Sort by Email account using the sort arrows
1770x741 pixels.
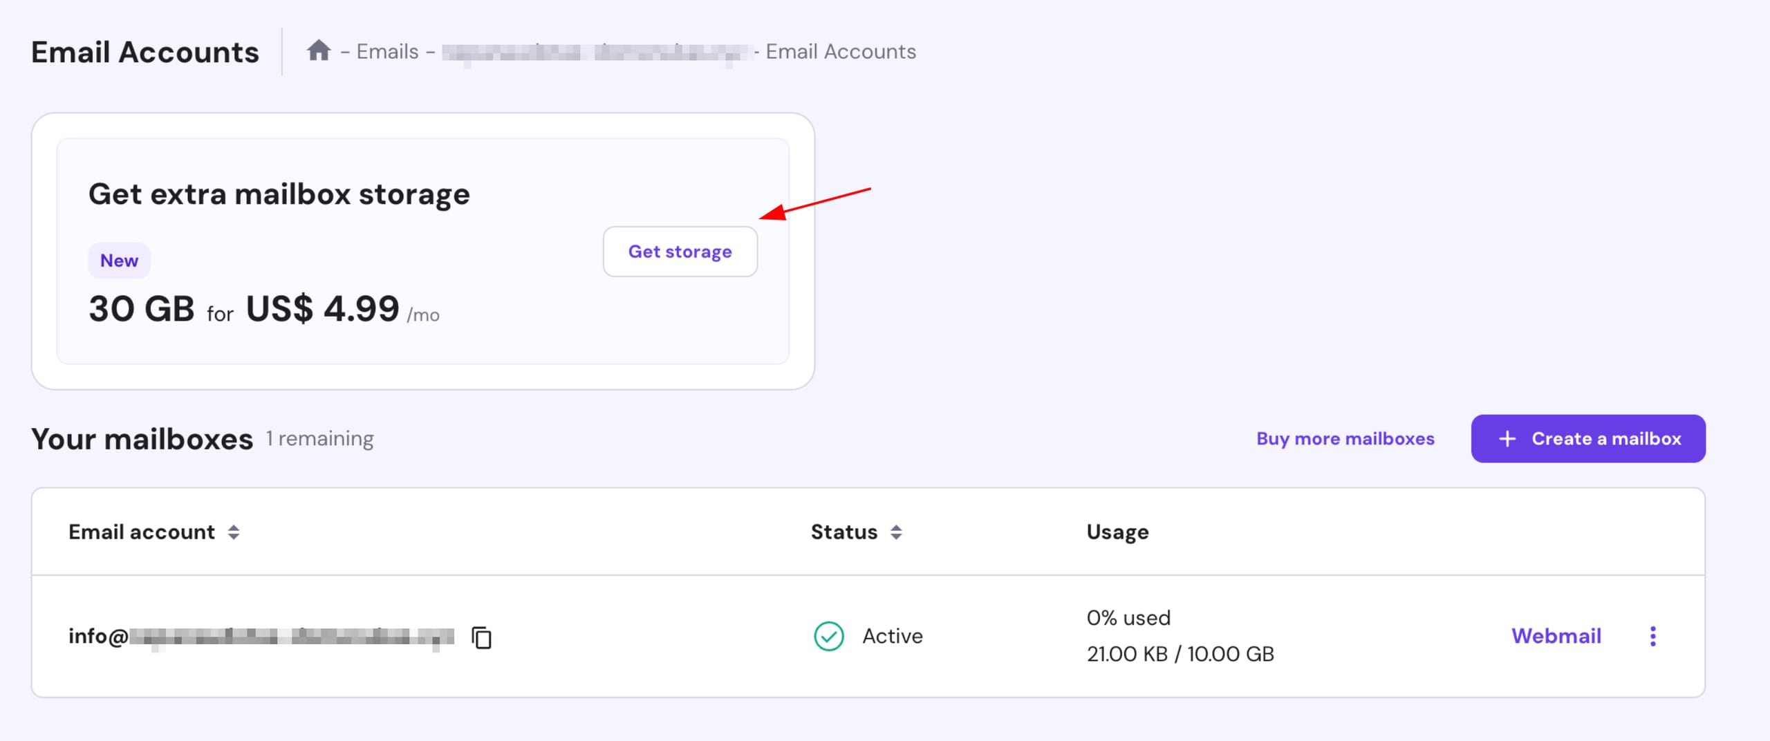[234, 532]
